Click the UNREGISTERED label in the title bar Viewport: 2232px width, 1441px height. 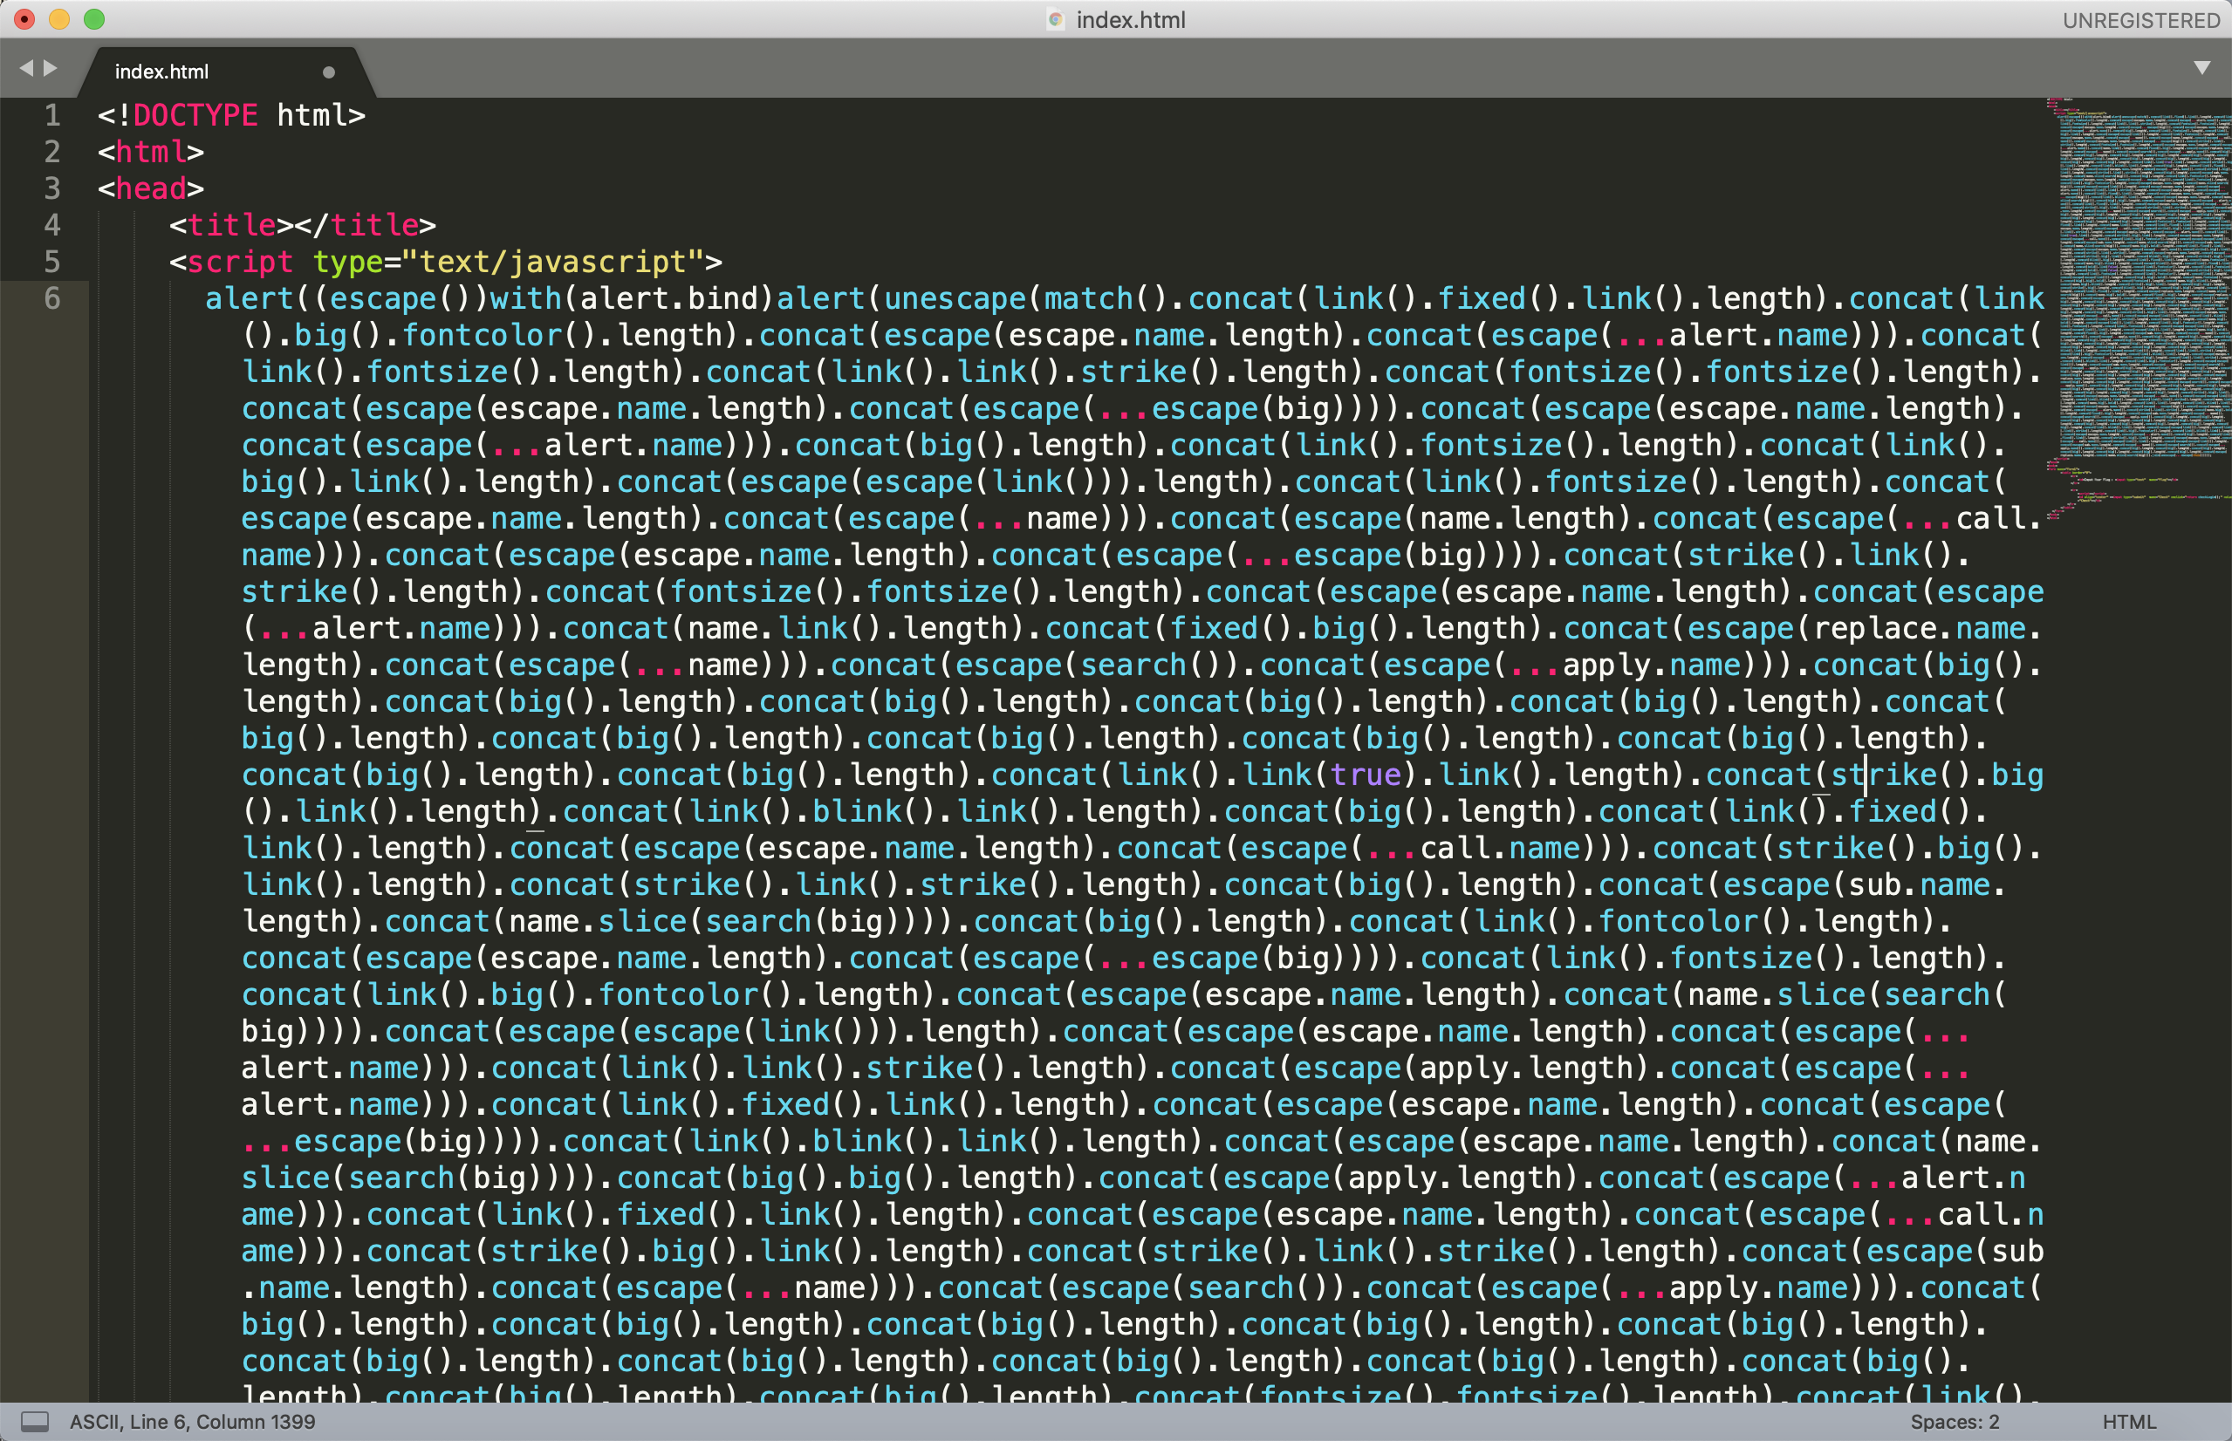[2140, 21]
